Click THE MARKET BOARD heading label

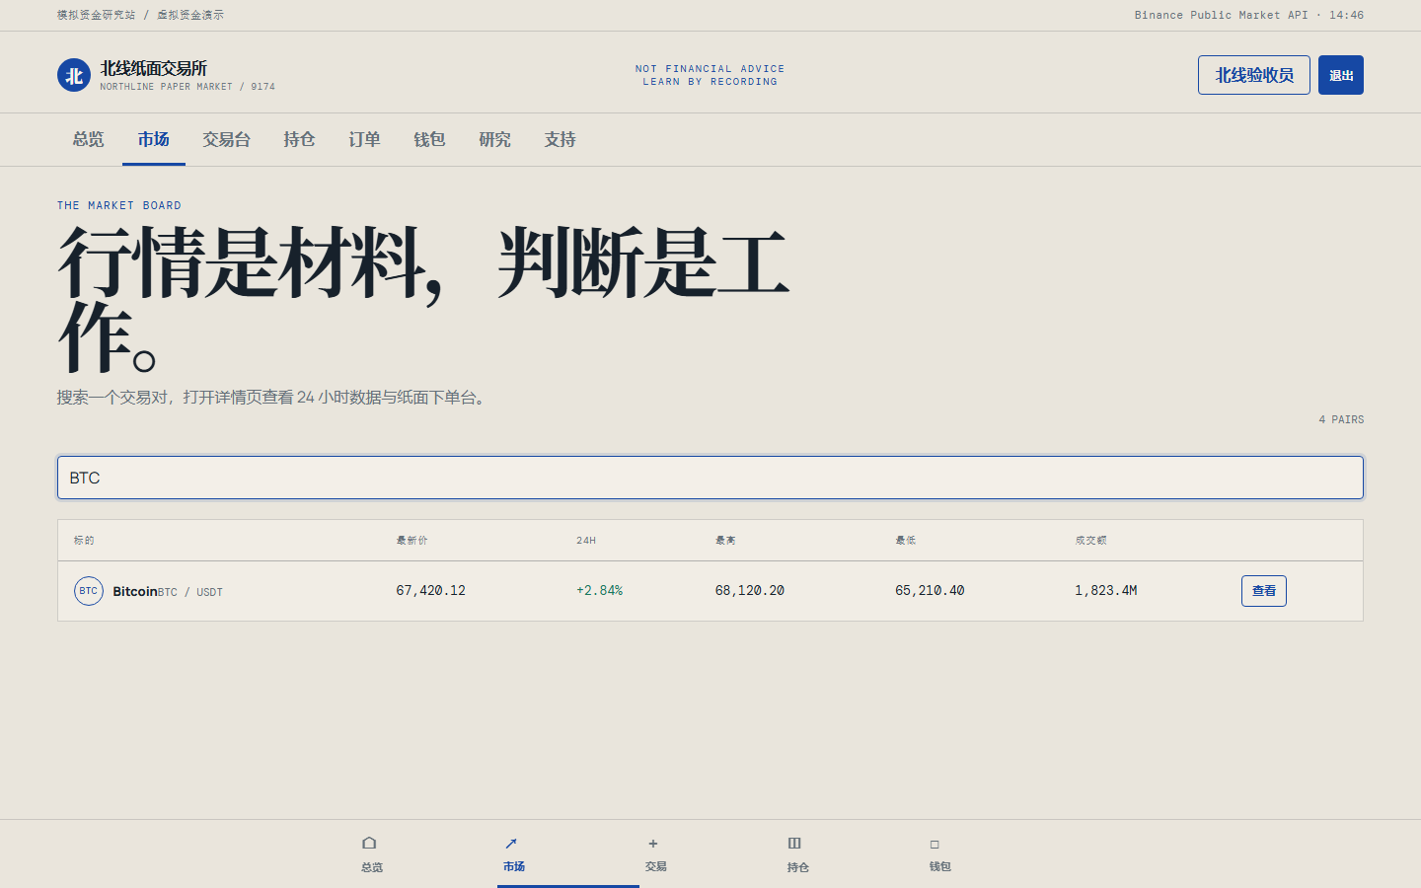tap(119, 205)
